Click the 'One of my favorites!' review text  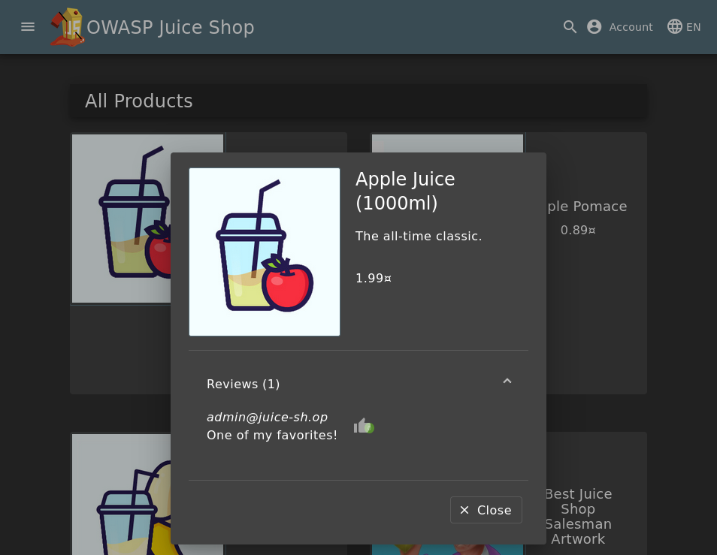(x=272, y=435)
